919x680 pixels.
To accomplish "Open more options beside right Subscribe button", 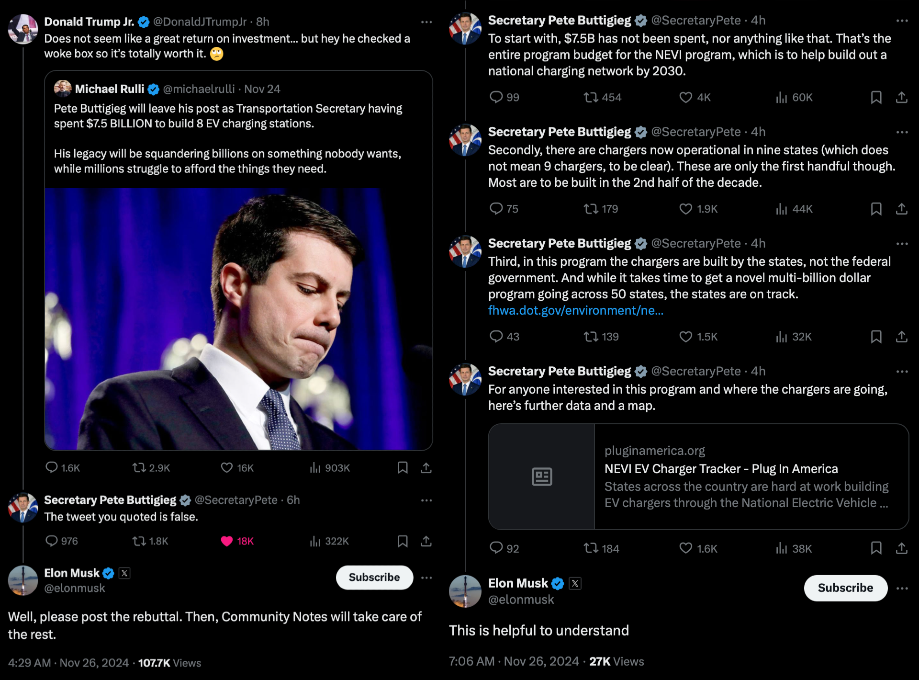I will pos(902,588).
